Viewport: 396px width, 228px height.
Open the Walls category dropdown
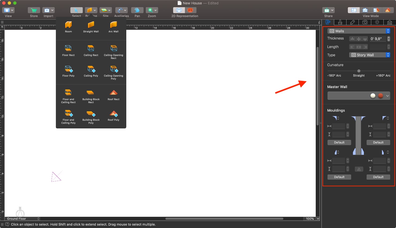click(x=359, y=31)
